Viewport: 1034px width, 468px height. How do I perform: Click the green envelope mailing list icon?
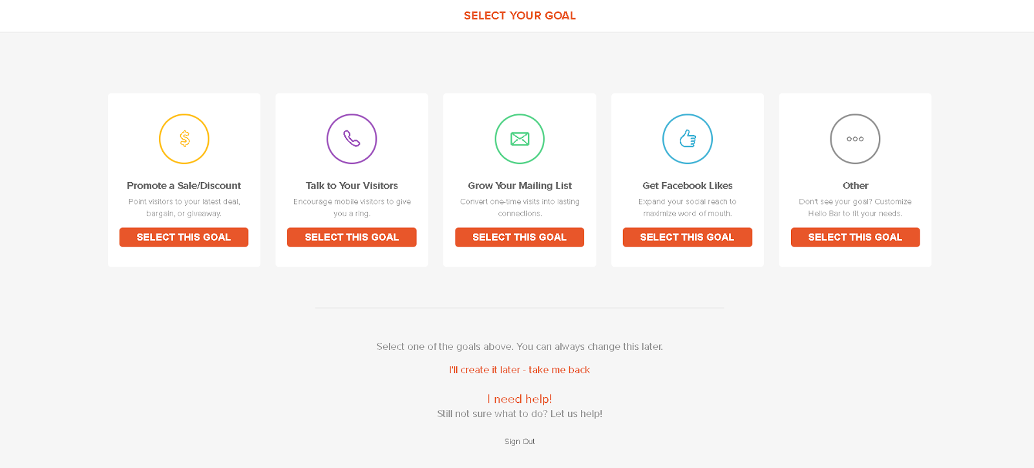520,139
